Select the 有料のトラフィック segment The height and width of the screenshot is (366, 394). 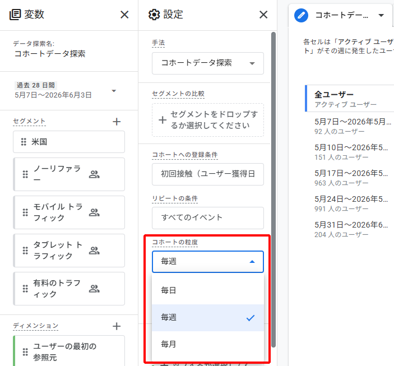[69, 289]
